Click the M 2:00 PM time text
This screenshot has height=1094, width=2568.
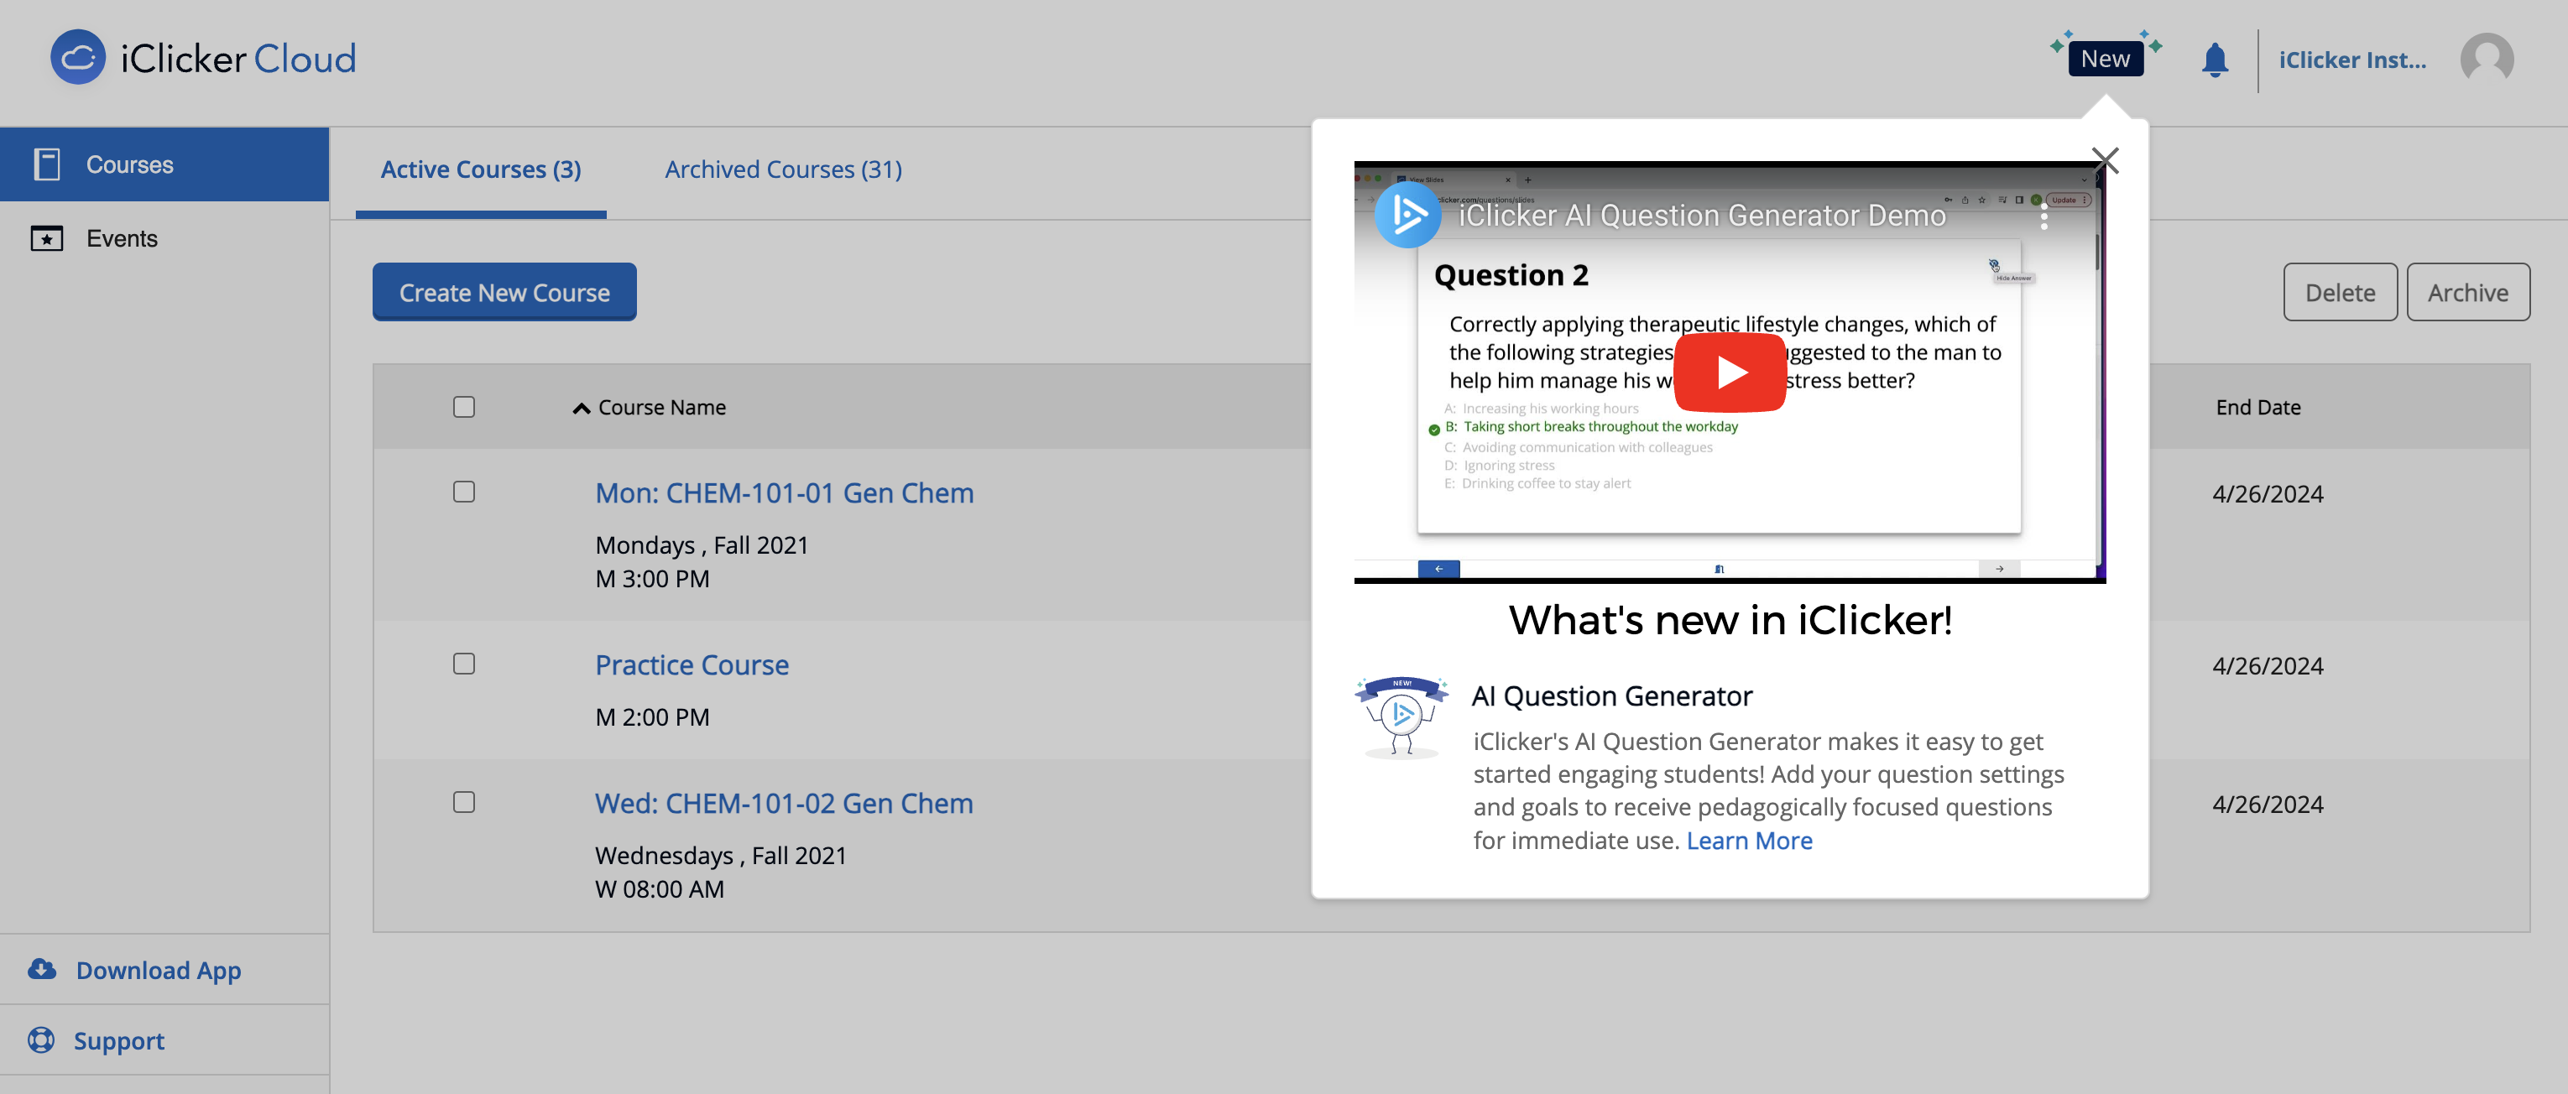(x=652, y=716)
